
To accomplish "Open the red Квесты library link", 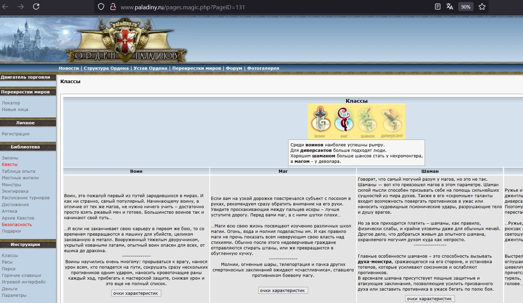I will (10, 165).
